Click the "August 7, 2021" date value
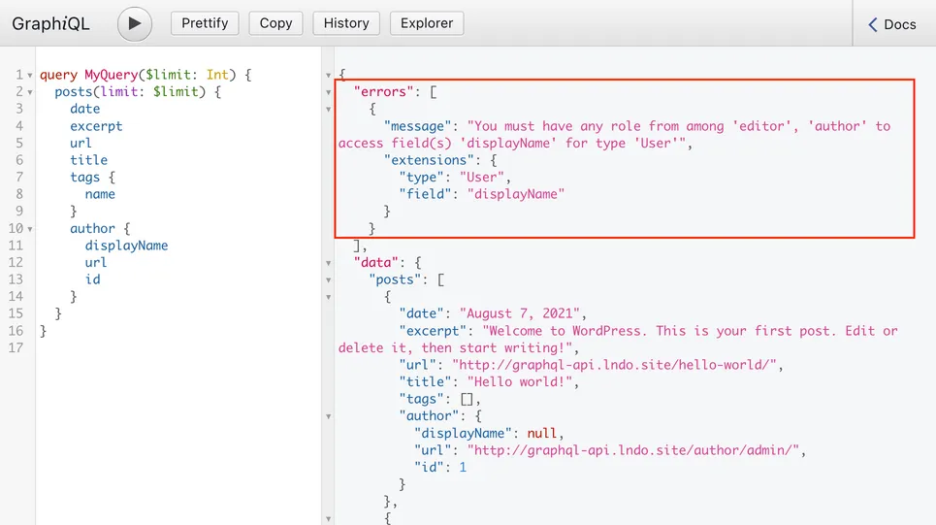 (x=519, y=313)
